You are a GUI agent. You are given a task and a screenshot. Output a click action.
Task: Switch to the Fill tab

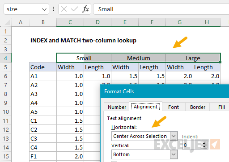pos(221,107)
